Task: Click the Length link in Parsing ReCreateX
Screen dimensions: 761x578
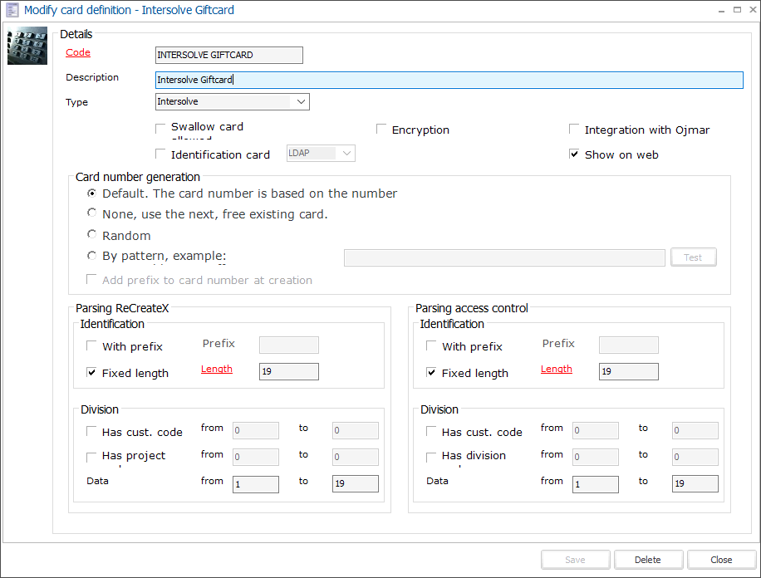Action: coord(216,369)
